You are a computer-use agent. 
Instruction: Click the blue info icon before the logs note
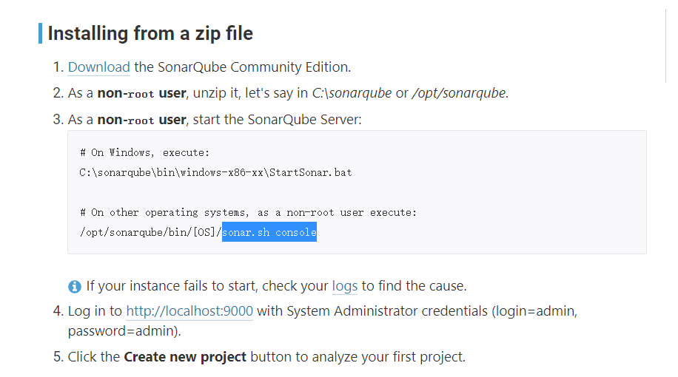74,286
